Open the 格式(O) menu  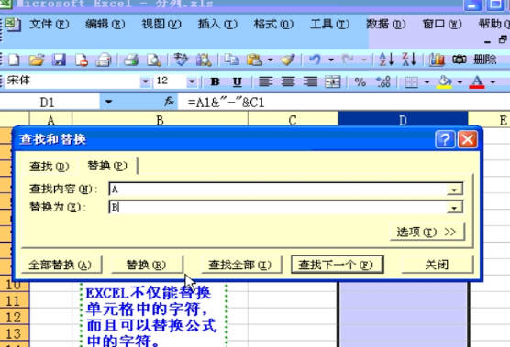(273, 24)
